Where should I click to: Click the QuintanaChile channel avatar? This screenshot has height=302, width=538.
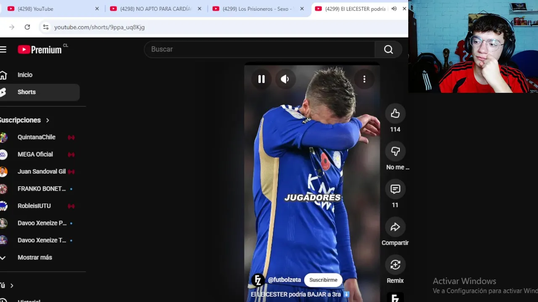[x=3, y=137]
